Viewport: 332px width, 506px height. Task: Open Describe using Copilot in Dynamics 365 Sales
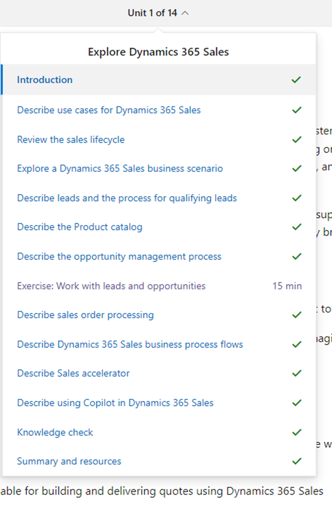coord(116,403)
